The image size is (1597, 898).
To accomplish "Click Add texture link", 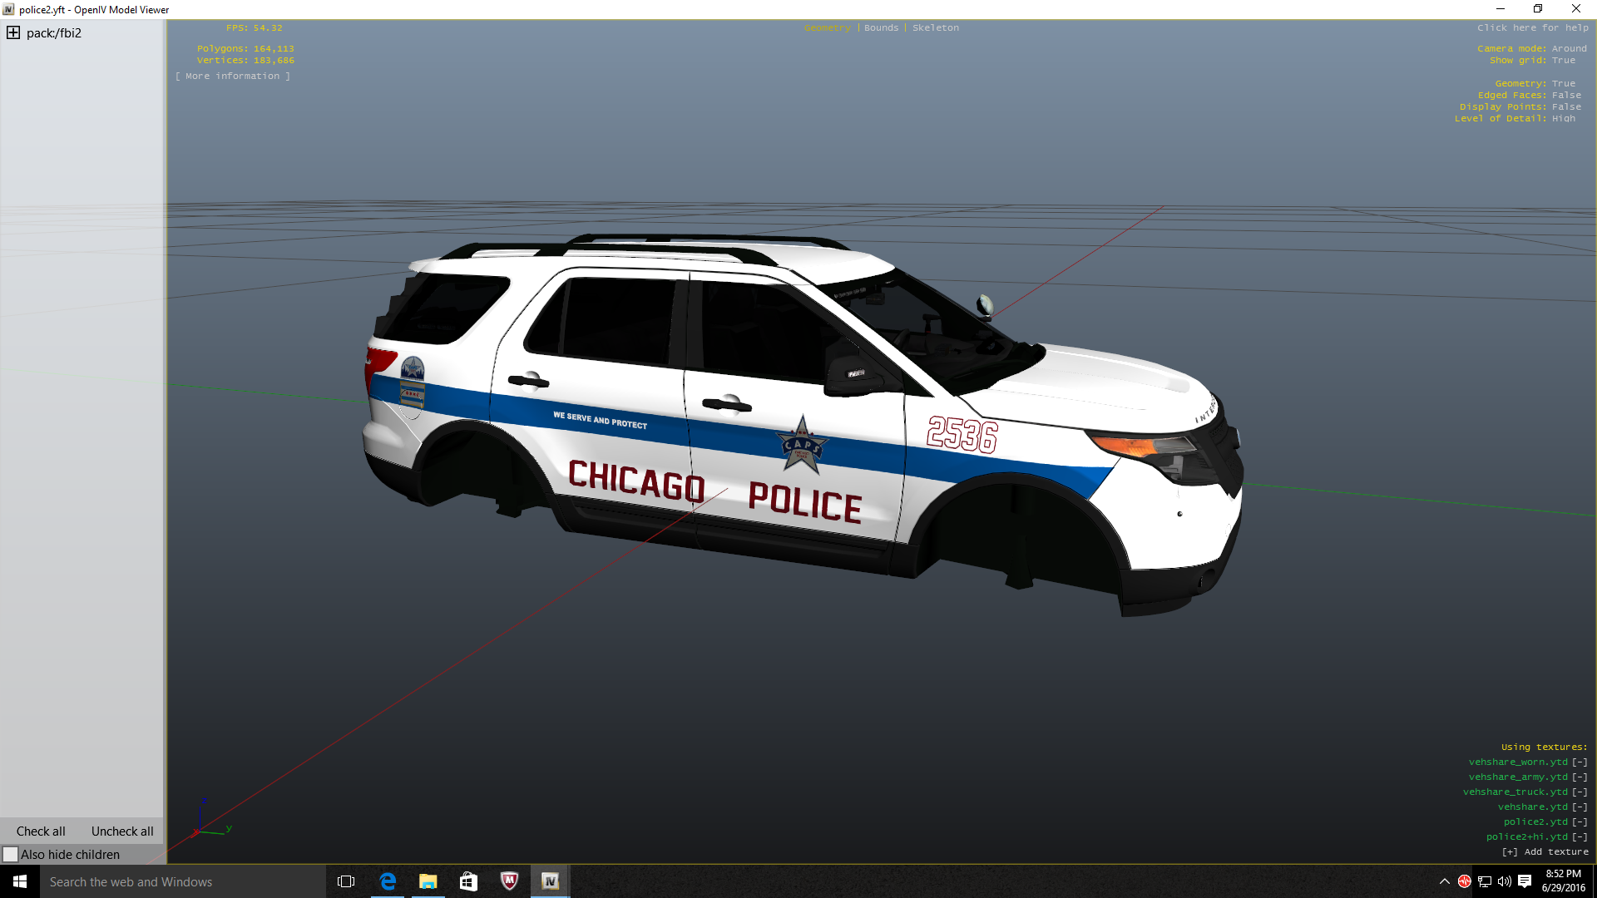I will [x=1545, y=852].
